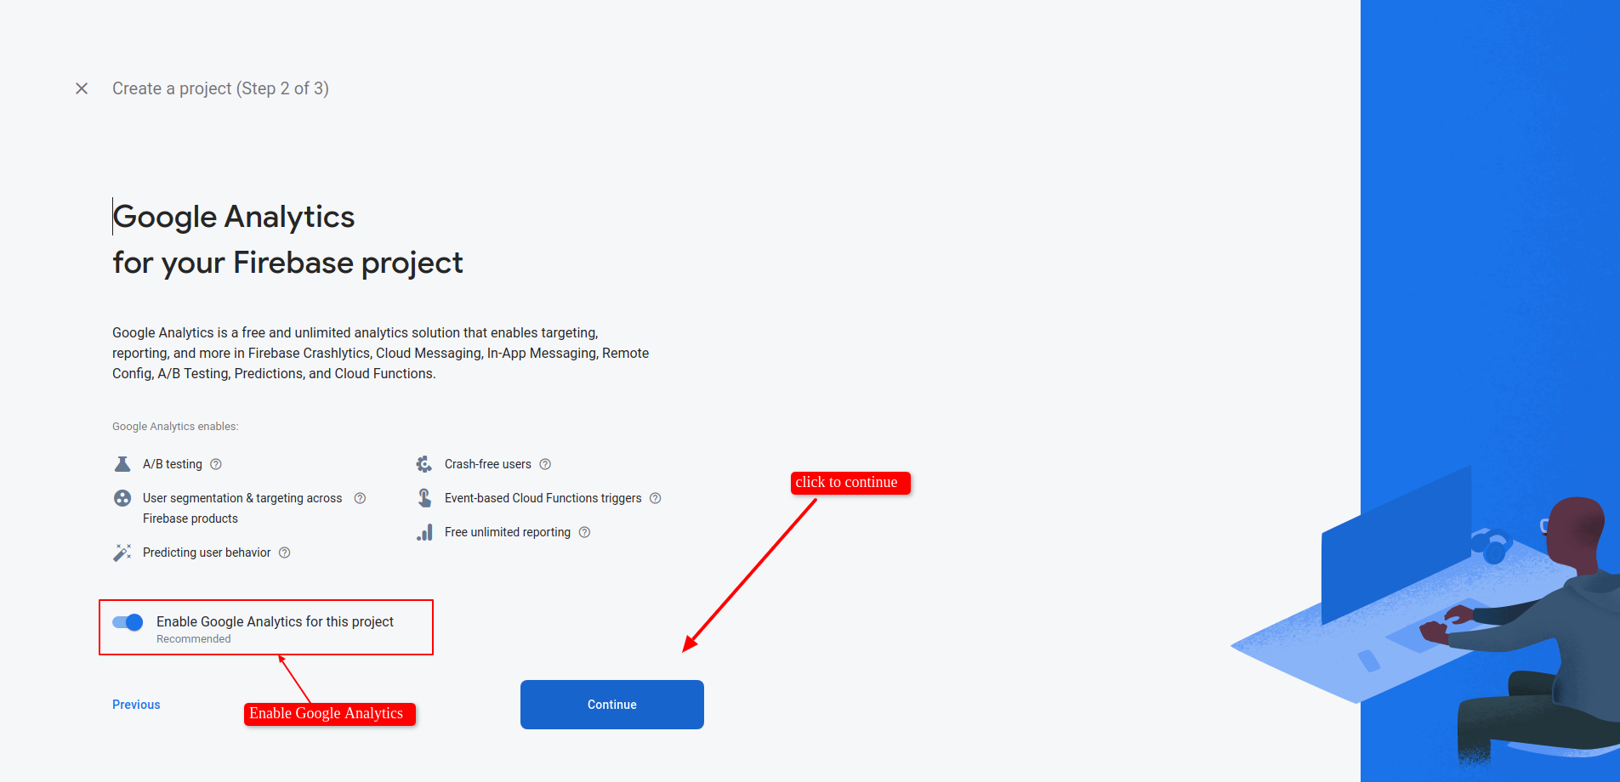Click the Free unlimited reporting chart icon
This screenshot has height=782, width=1620.
pos(424,532)
